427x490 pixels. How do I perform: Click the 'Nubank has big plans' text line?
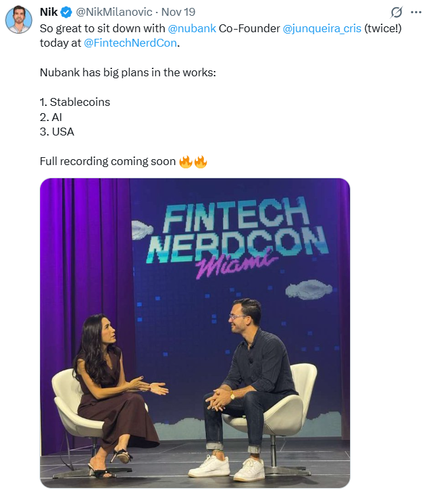(128, 72)
